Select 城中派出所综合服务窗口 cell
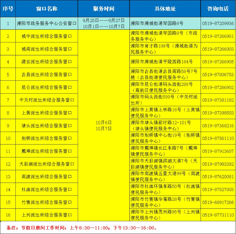Screen dimensions: 236x234 47,36
